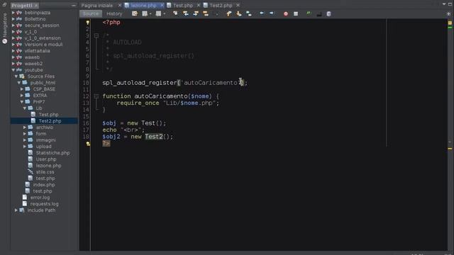This screenshot has width=454, height=255.
Task: Click Find Previous Occurrence toolbar icon
Action: click(186, 13)
